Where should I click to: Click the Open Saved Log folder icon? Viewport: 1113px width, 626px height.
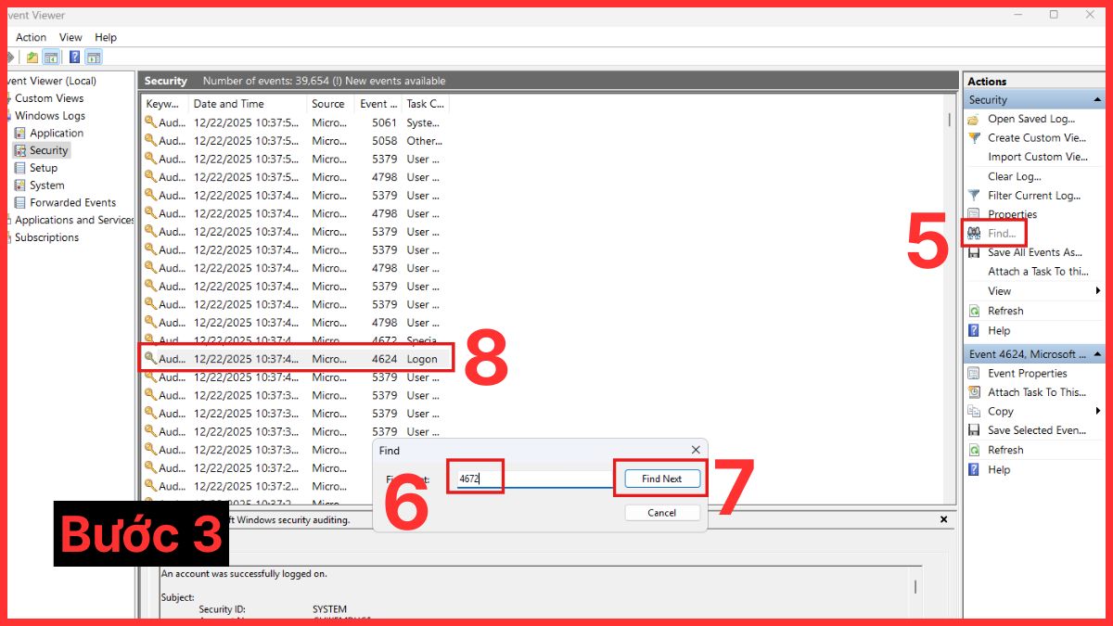click(x=973, y=119)
